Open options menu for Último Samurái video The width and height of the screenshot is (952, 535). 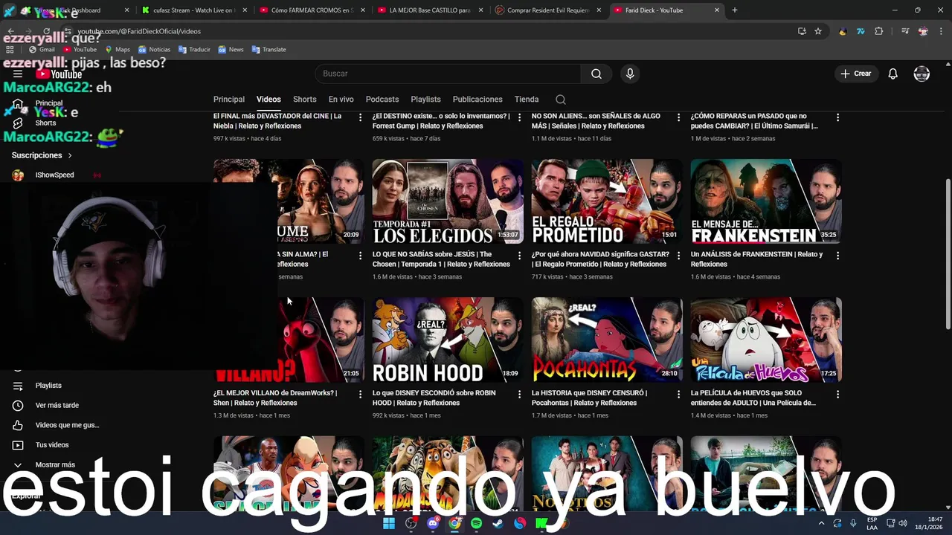coord(837,117)
